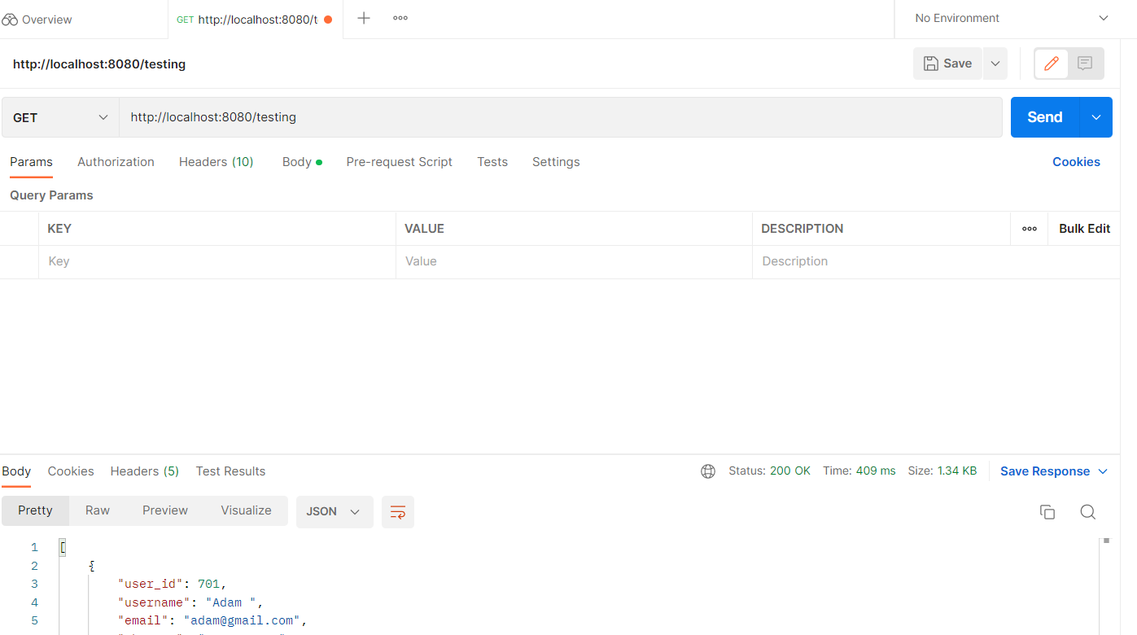Open a new request tab with plus icon
1137x635 pixels.
[x=363, y=17]
